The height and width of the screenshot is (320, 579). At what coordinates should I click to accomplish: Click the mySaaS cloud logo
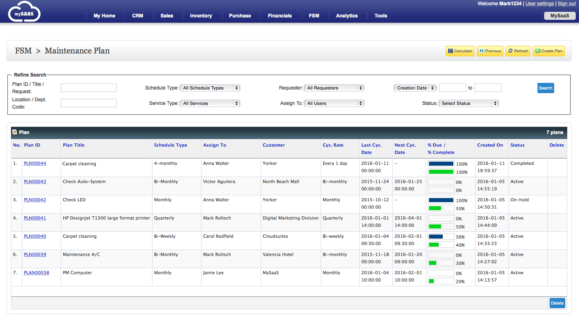click(24, 12)
